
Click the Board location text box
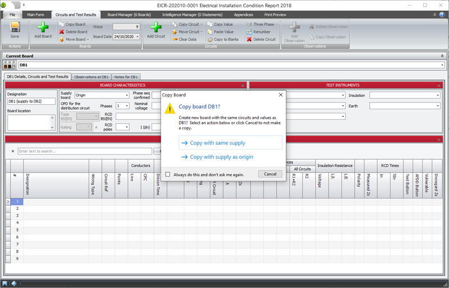(x=31, y=122)
